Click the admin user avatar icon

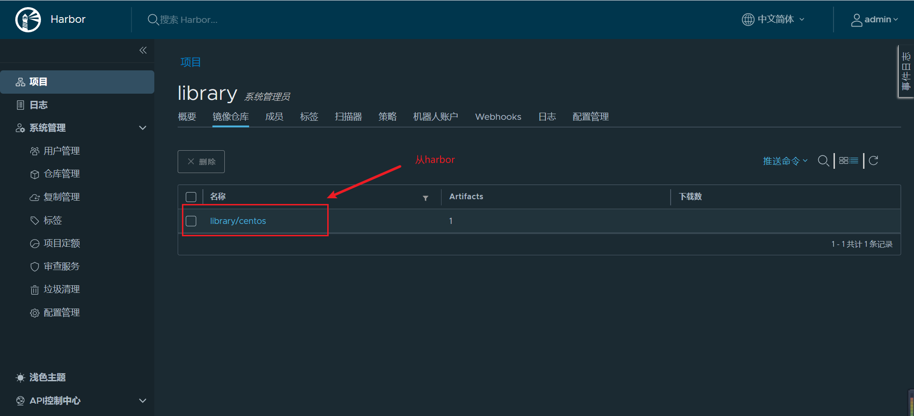pyautogui.click(x=856, y=20)
